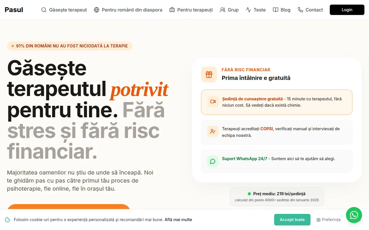Open Află mai multe cookie link
The height and width of the screenshot is (230, 369).
pyautogui.click(x=178, y=220)
